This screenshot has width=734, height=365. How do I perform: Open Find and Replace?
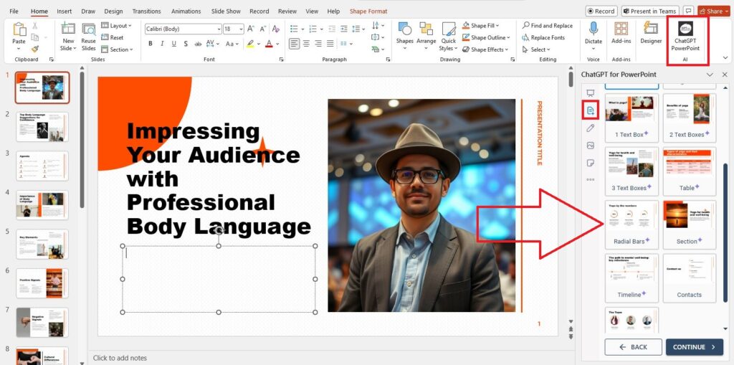548,26
